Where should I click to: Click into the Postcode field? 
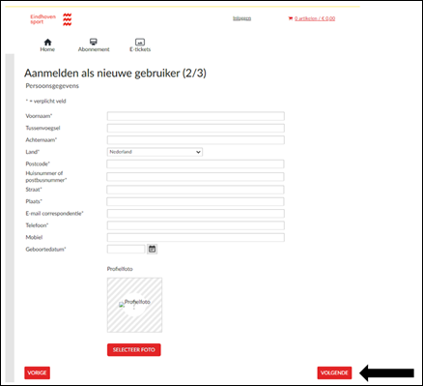tap(195, 163)
